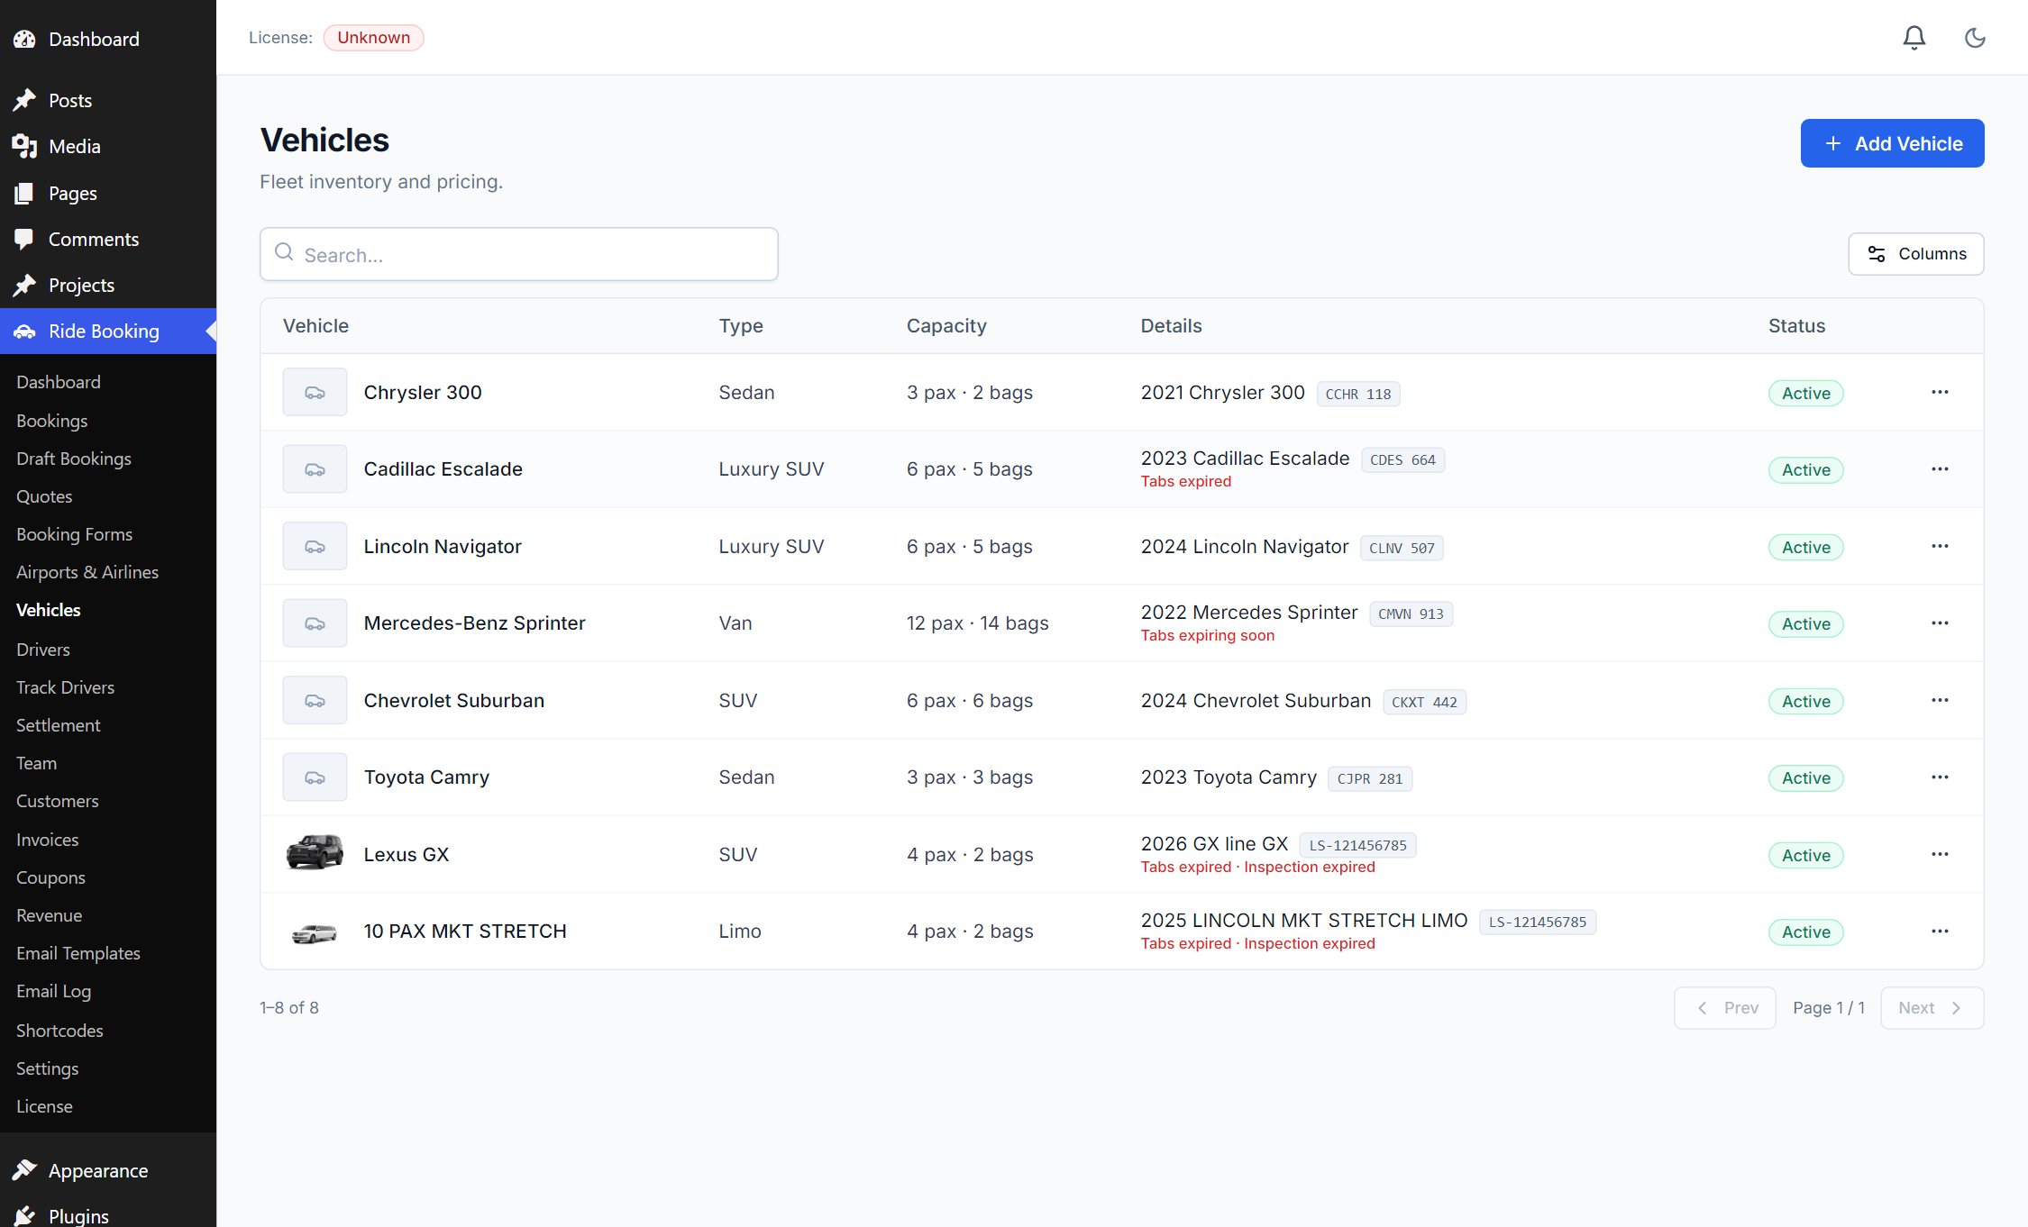
Task: Open Email Log submenu item
Action: (54, 991)
